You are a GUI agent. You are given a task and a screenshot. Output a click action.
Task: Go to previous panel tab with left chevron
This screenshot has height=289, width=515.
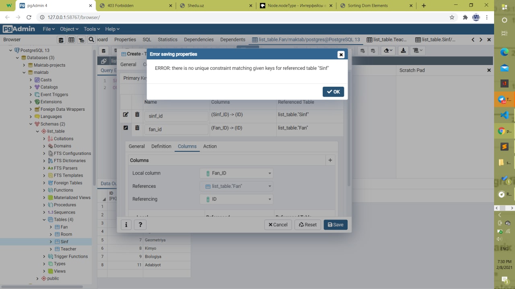pos(473,40)
